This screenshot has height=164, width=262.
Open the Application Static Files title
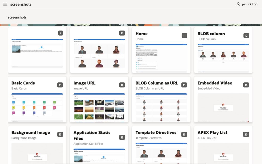point(92,135)
